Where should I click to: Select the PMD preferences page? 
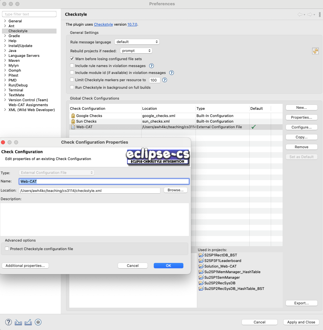click(12, 80)
